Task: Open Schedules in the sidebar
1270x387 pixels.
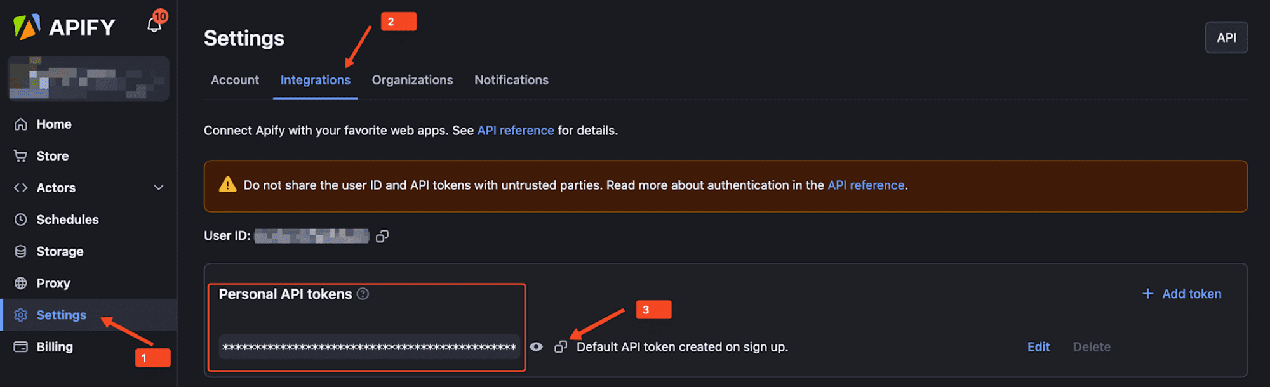Action: 67,220
